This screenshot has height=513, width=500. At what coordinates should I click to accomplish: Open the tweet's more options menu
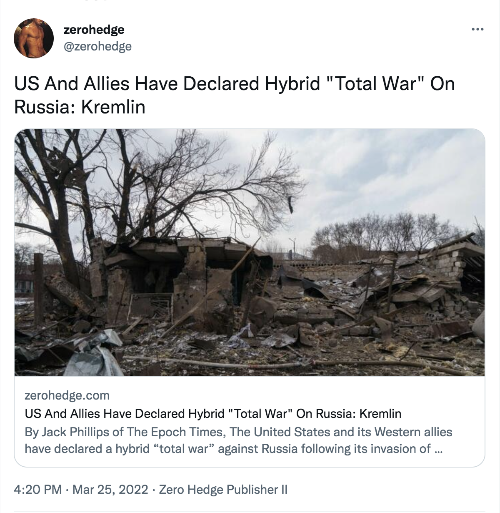pyautogui.click(x=477, y=30)
